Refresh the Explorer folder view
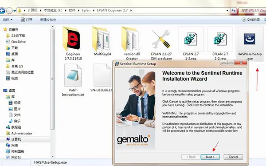266x166 pixels. 234,11
